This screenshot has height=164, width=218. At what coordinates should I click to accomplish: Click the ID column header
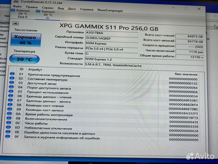tap(21, 69)
